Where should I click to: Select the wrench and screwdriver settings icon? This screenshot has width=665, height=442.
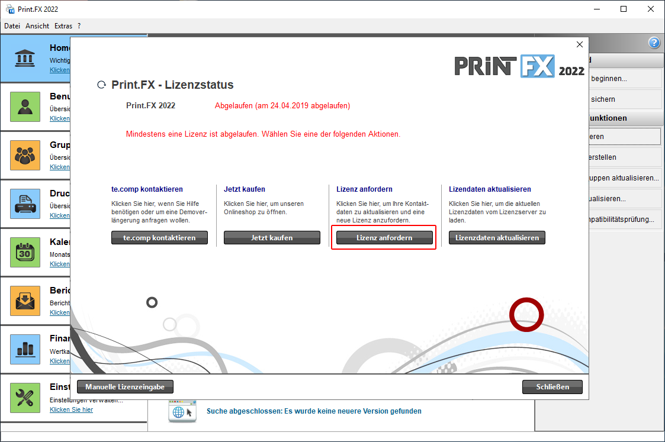click(25, 398)
